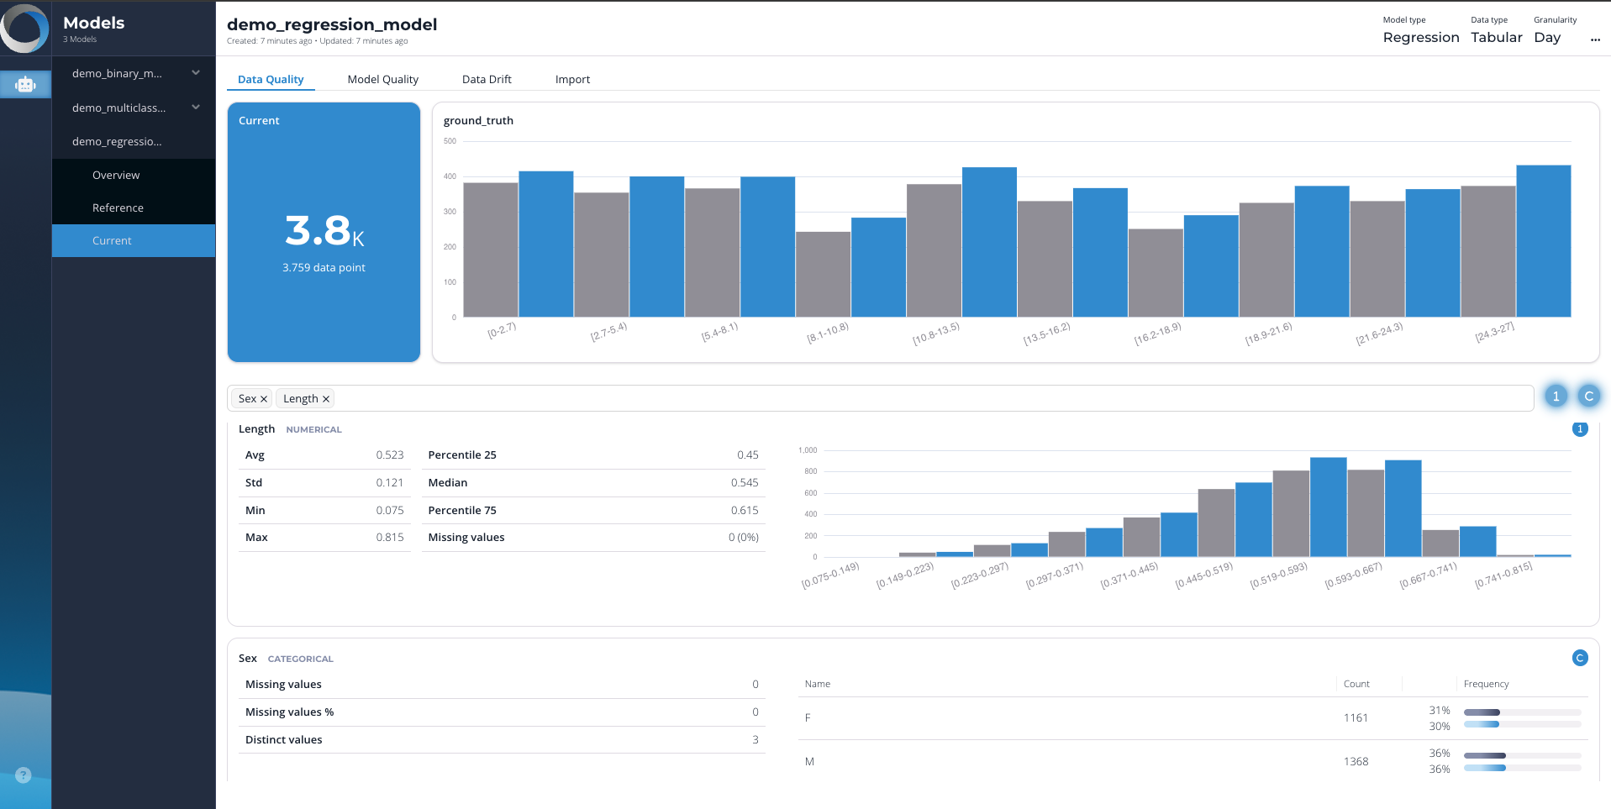The image size is (1611, 809).
Task: Remove the Sex filter chip
Action: click(x=264, y=398)
